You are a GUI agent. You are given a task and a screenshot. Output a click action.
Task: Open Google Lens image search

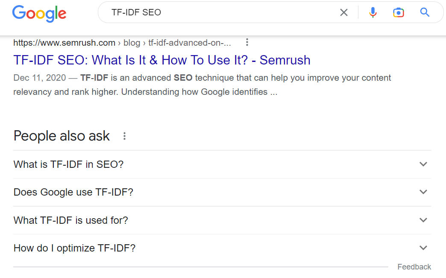pos(399,12)
